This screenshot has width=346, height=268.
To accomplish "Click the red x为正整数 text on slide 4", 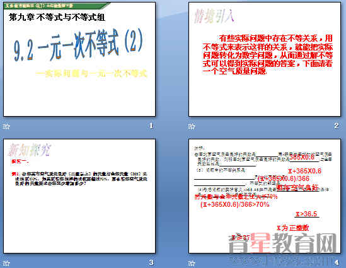I will [x=293, y=228].
